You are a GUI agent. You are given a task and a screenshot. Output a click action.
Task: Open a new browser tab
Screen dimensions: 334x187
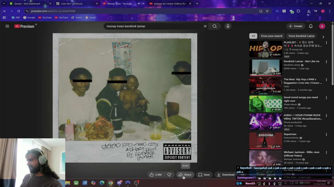pos(197,4)
